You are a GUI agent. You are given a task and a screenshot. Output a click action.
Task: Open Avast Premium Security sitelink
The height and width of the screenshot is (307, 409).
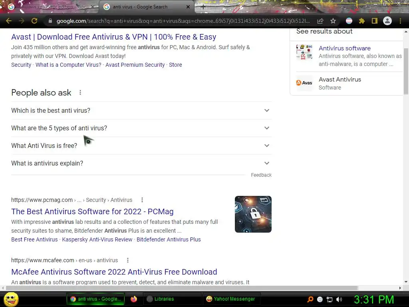click(x=135, y=65)
